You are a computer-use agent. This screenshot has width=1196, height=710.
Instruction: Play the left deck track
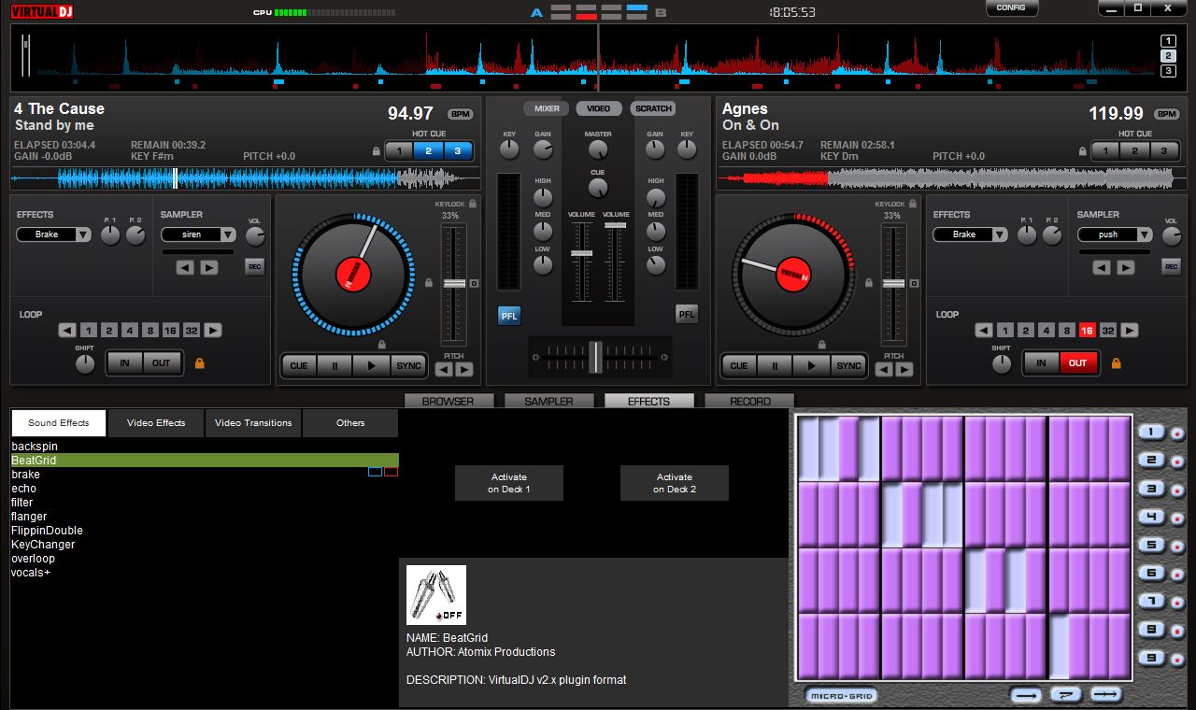(x=371, y=365)
